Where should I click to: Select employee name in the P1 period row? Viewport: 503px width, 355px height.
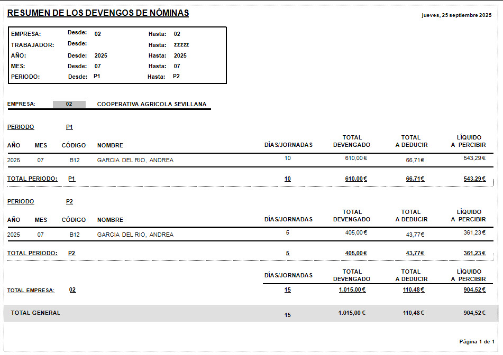tap(135, 160)
